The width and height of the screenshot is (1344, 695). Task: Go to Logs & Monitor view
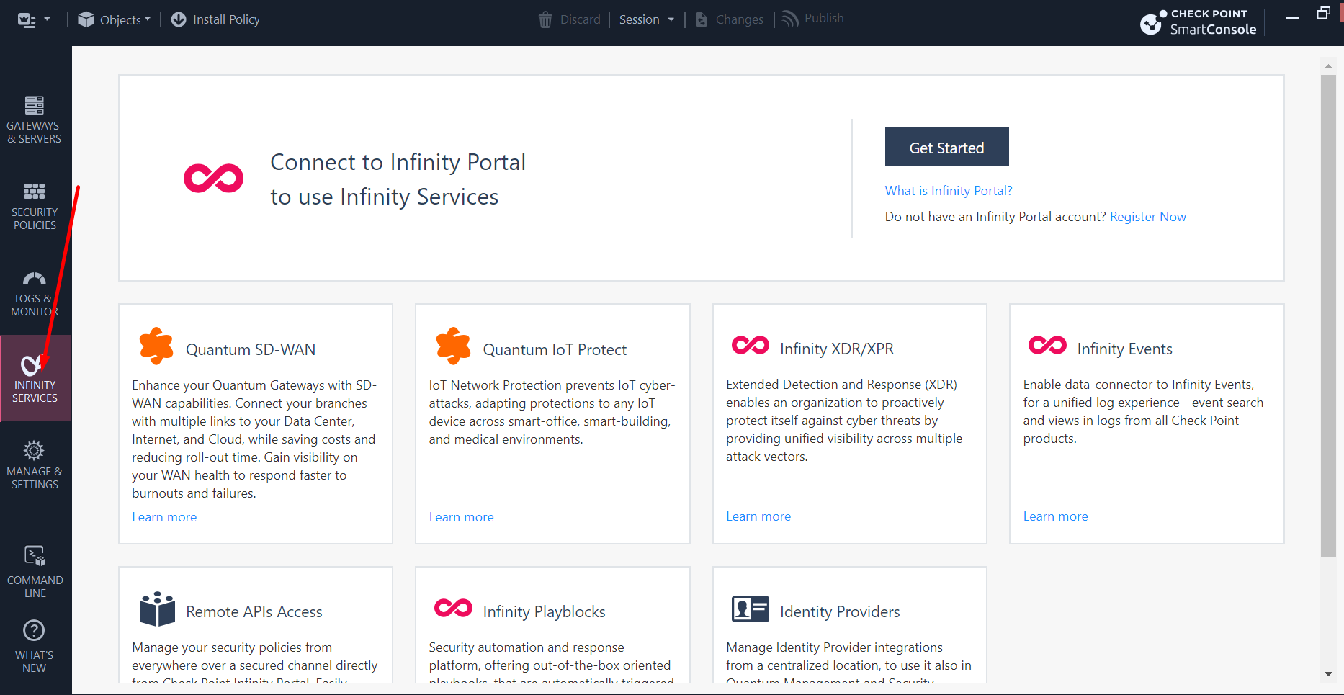(x=34, y=294)
